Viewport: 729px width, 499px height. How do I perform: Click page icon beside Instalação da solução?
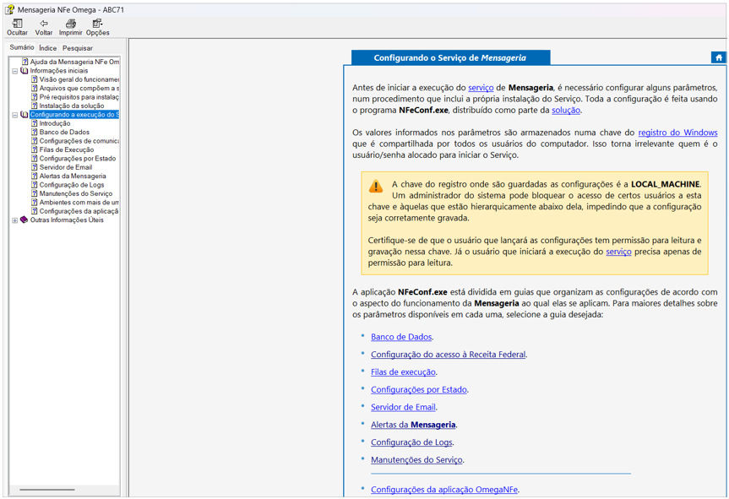point(35,106)
